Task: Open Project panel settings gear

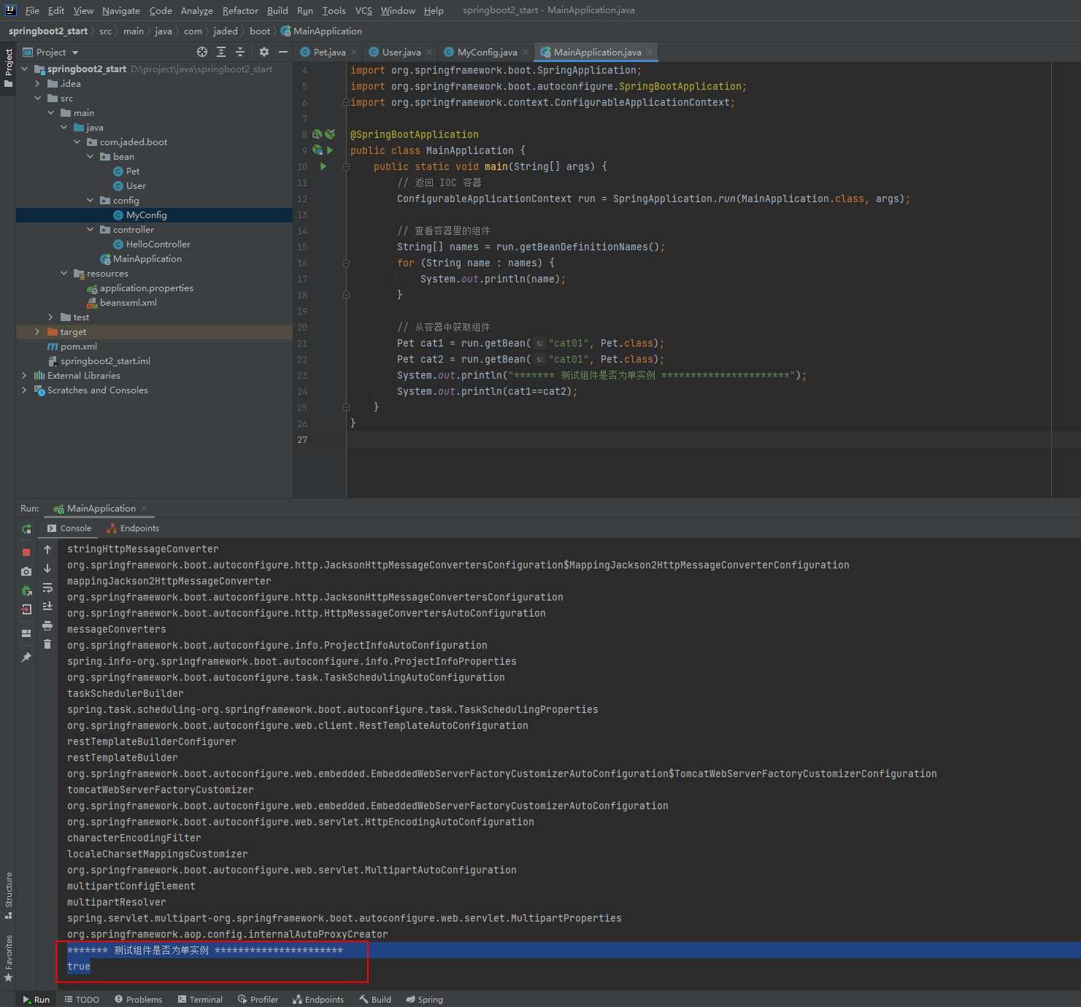Action: tap(264, 52)
